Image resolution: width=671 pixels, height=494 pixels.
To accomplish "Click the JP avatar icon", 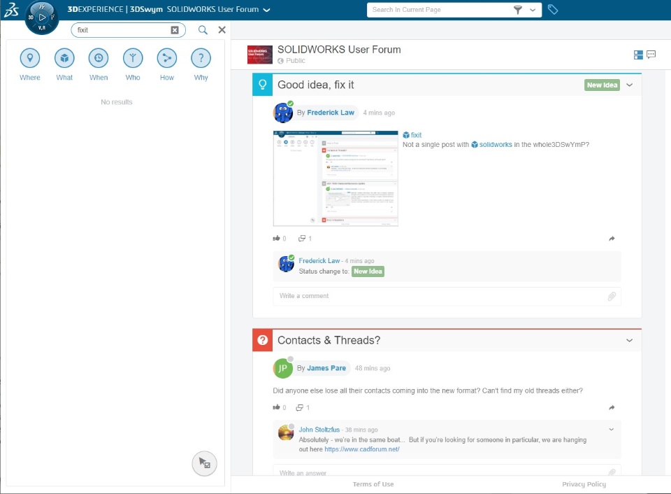I will point(283,368).
